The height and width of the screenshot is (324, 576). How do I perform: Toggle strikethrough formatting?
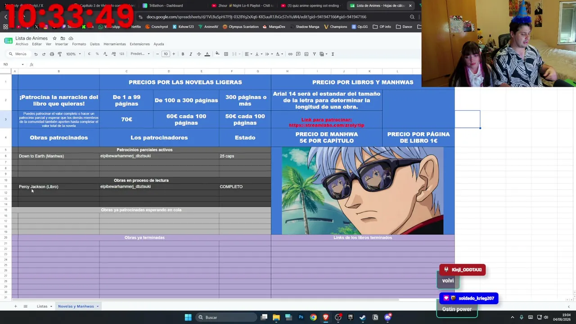pos(199,54)
